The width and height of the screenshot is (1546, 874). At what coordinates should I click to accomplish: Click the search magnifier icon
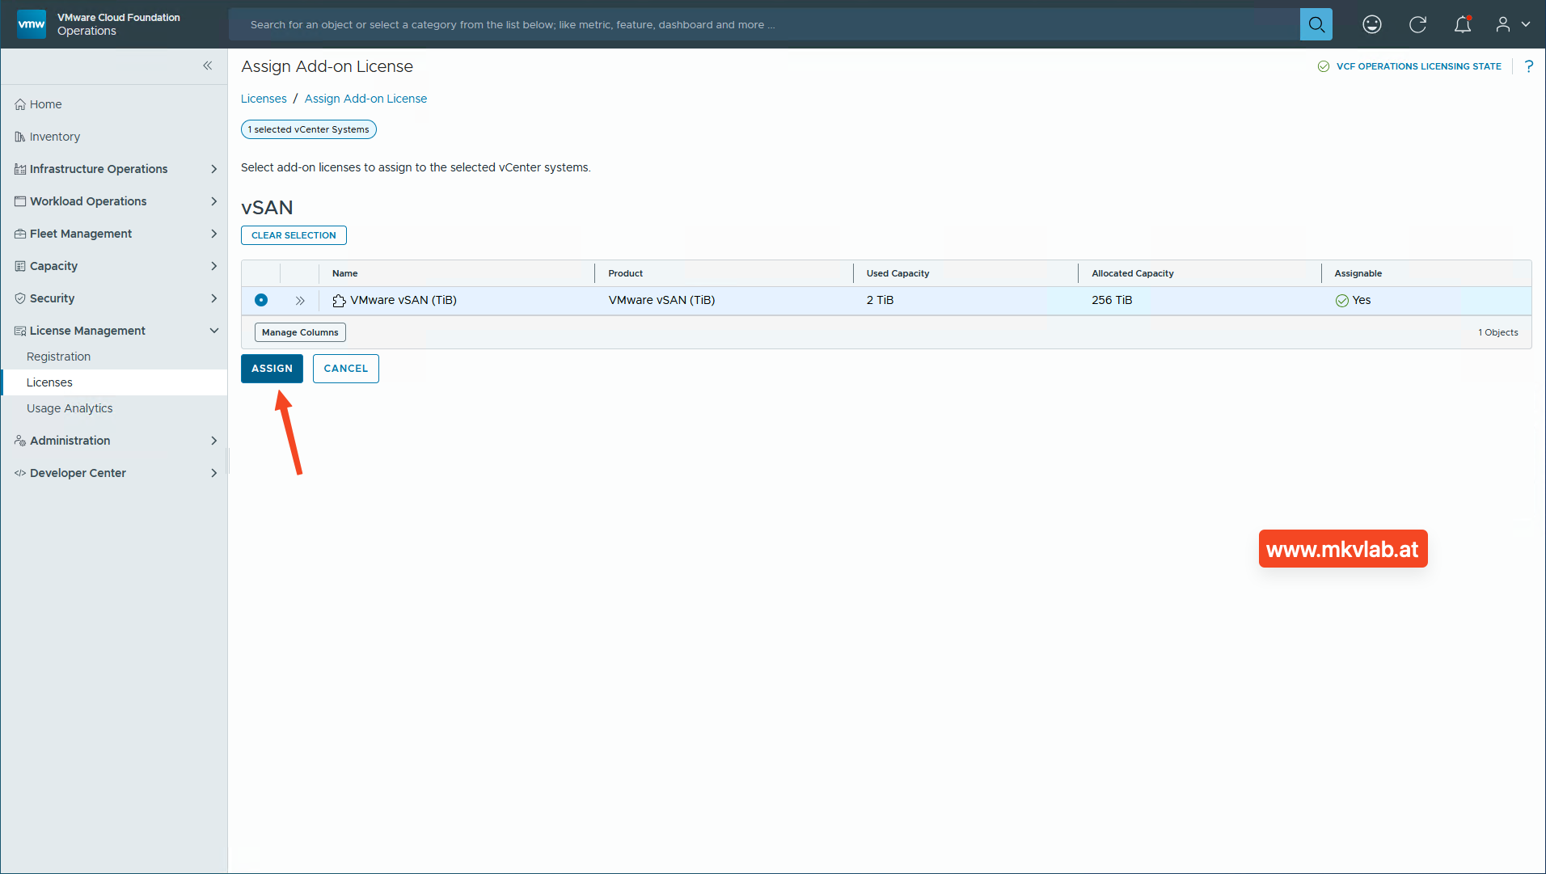[1316, 24]
